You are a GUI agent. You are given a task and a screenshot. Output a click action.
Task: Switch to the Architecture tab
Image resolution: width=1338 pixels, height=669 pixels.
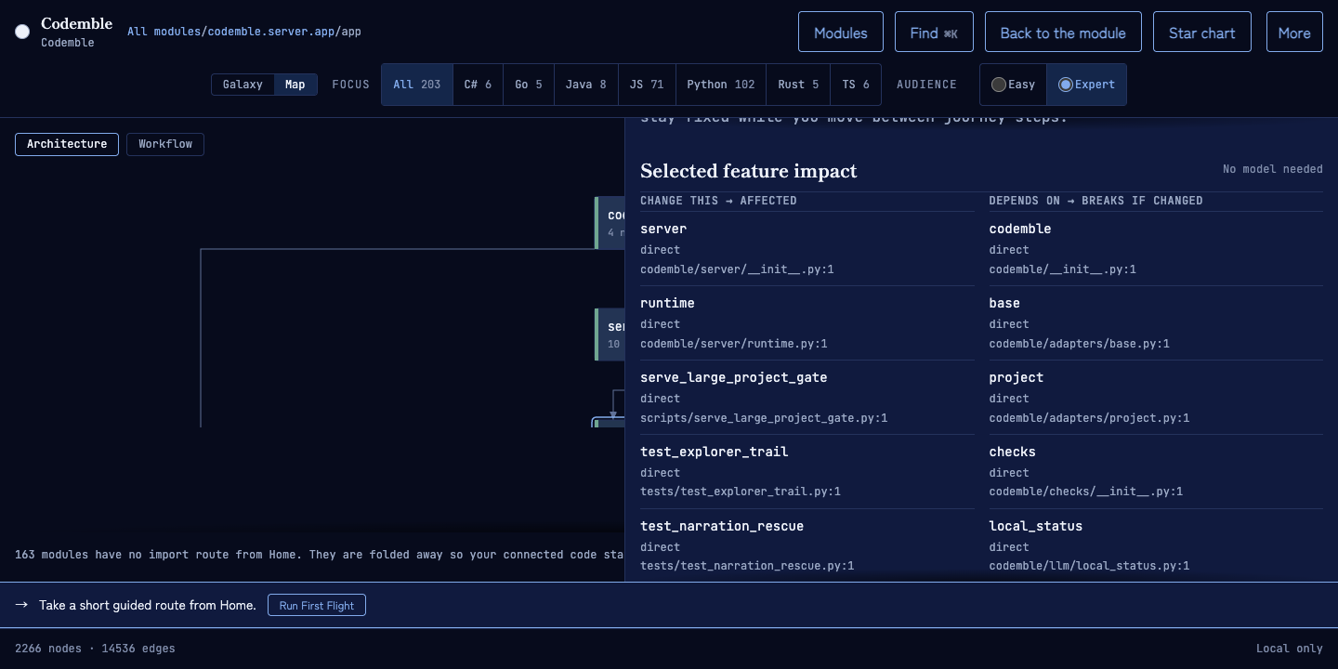point(67,144)
